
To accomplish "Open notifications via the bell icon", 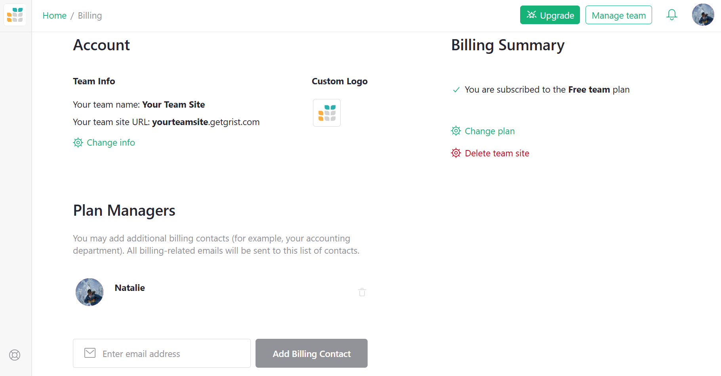I will [672, 15].
